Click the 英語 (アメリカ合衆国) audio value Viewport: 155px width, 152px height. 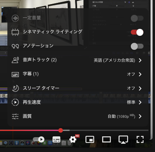(x=114, y=60)
